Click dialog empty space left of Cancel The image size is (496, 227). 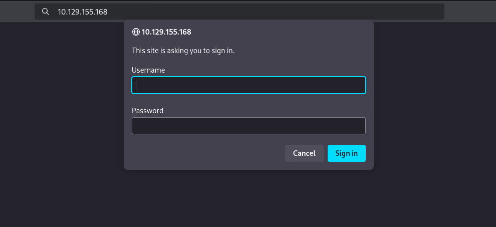point(205,153)
